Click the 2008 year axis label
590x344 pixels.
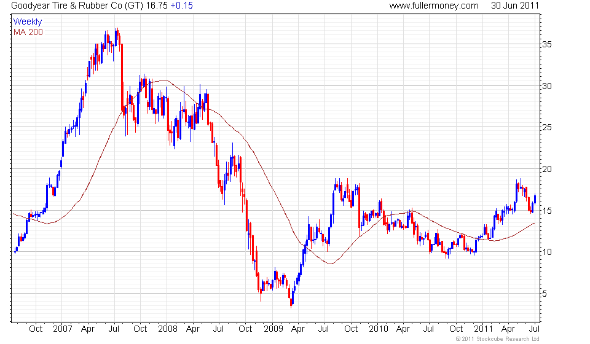pyautogui.click(x=167, y=329)
